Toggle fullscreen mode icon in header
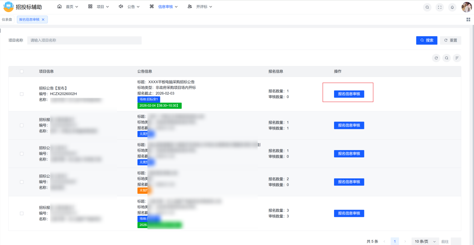474x245 pixels. tap(440, 7)
